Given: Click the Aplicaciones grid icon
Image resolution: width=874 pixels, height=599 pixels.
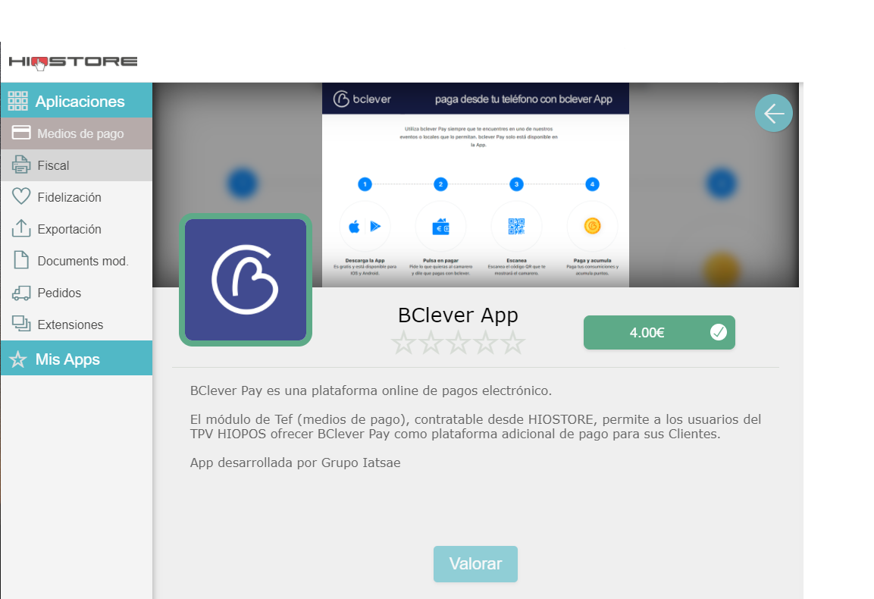Looking at the screenshot, I should (17, 101).
